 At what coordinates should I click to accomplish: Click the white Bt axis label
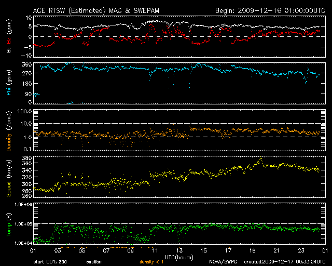click(8, 50)
